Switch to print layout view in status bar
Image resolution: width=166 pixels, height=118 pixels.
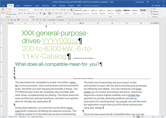click(138, 117)
